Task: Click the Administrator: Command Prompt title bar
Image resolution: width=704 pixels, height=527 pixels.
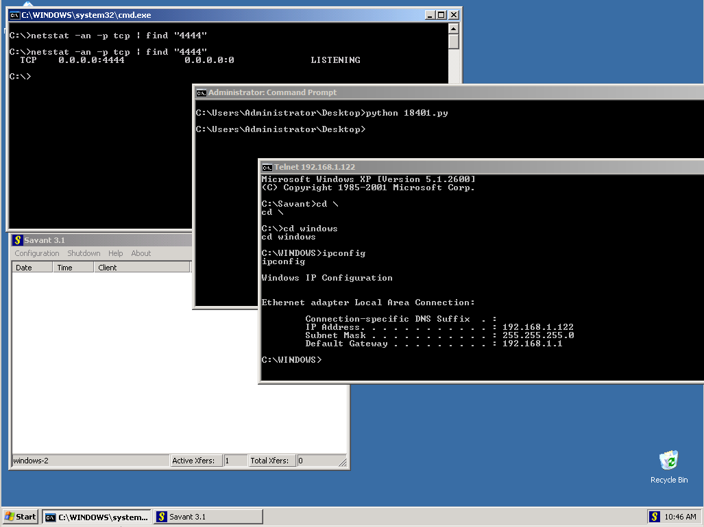Action: (450, 93)
